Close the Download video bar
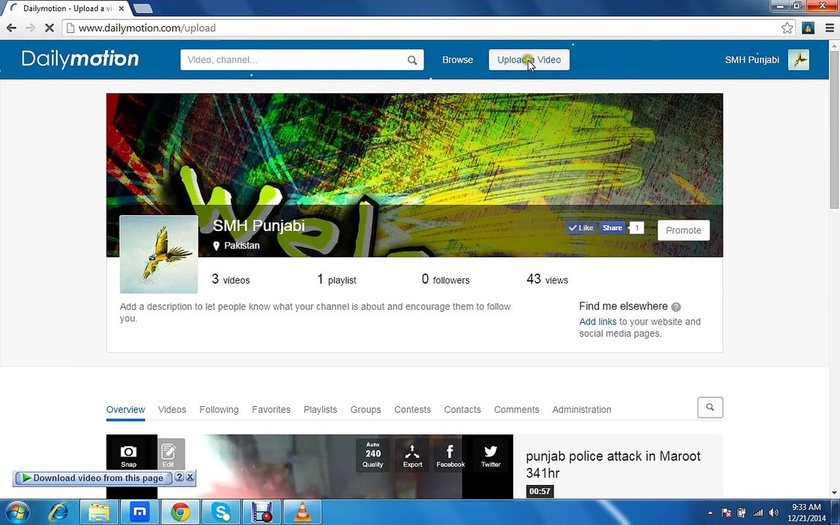The height and width of the screenshot is (525, 840). [190, 477]
